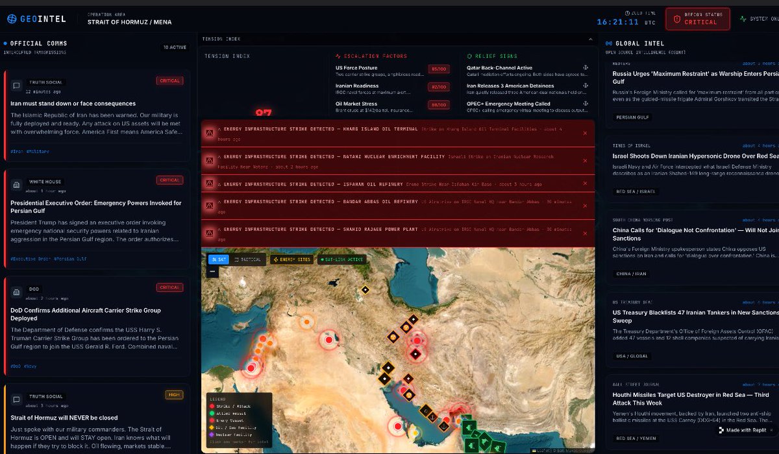Click the Sat-Link Active status badge

point(341,259)
